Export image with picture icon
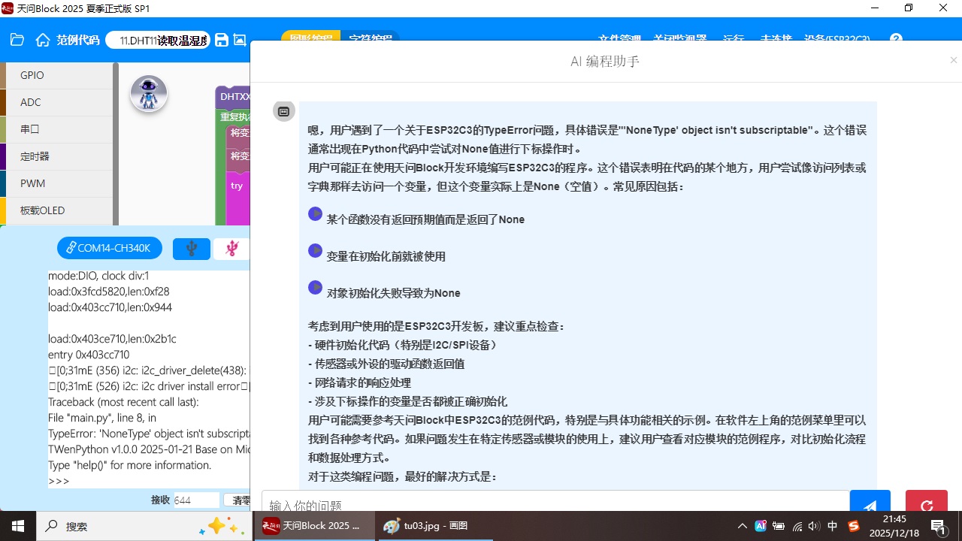 tap(240, 40)
